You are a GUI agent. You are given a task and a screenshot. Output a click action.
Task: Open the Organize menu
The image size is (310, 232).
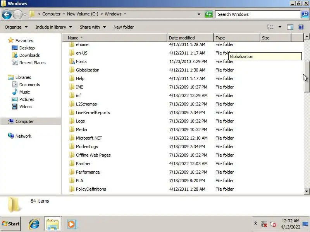(x=16, y=27)
